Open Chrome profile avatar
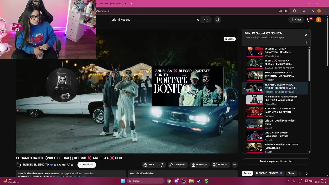The height and width of the screenshot is (185, 329). pyautogui.click(x=319, y=11)
